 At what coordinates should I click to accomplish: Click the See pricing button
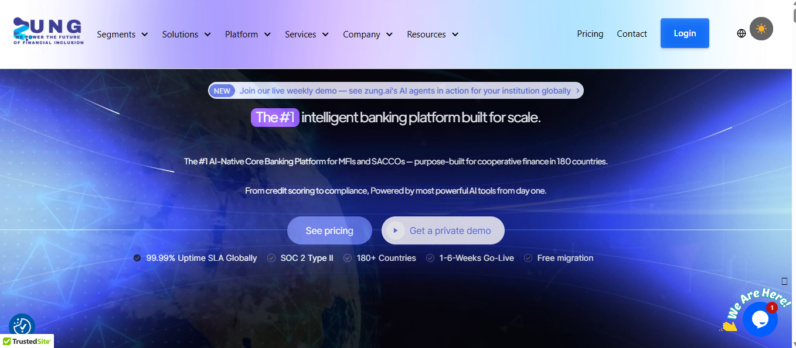tap(329, 230)
